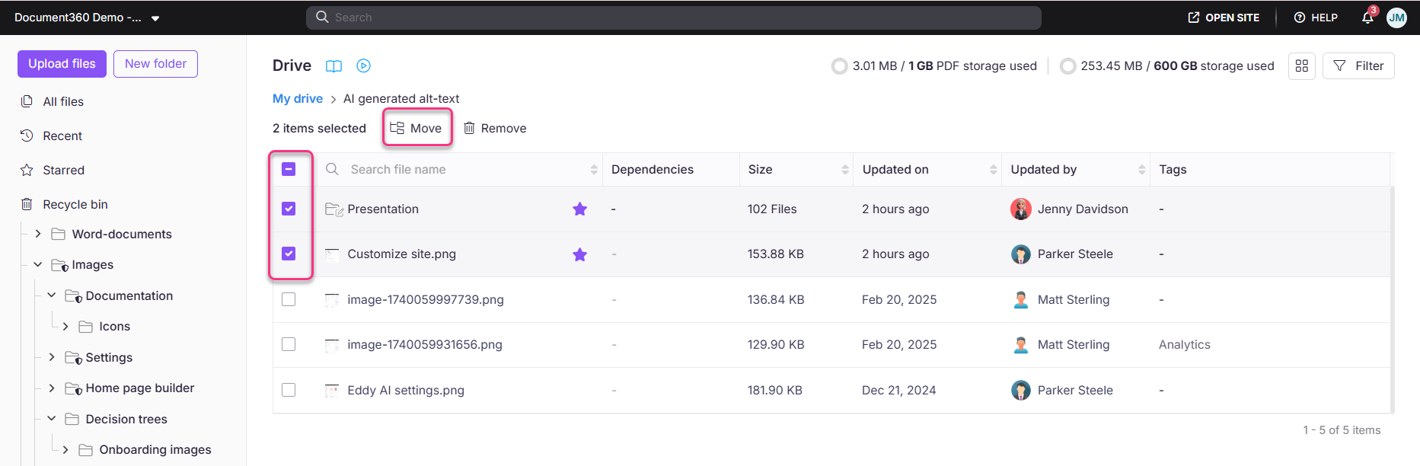Unstar the Customize site.png file

(580, 254)
